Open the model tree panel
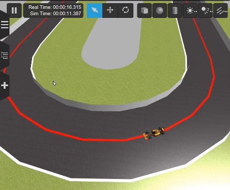The height and width of the screenshot is (190, 230). tap(5, 55)
